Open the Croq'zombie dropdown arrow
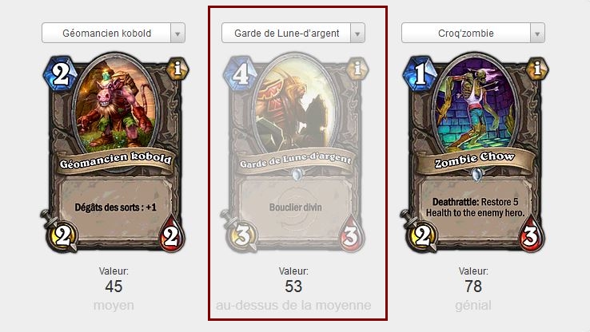The image size is (590, 332). tap(537, 33)
